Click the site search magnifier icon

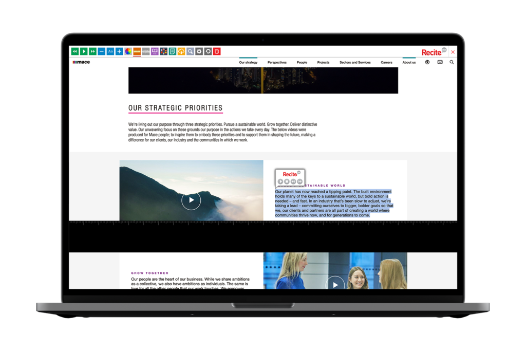pos(452,62)
